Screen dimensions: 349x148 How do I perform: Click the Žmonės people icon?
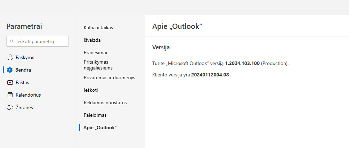pyautogui.click(x=10, y=108)
